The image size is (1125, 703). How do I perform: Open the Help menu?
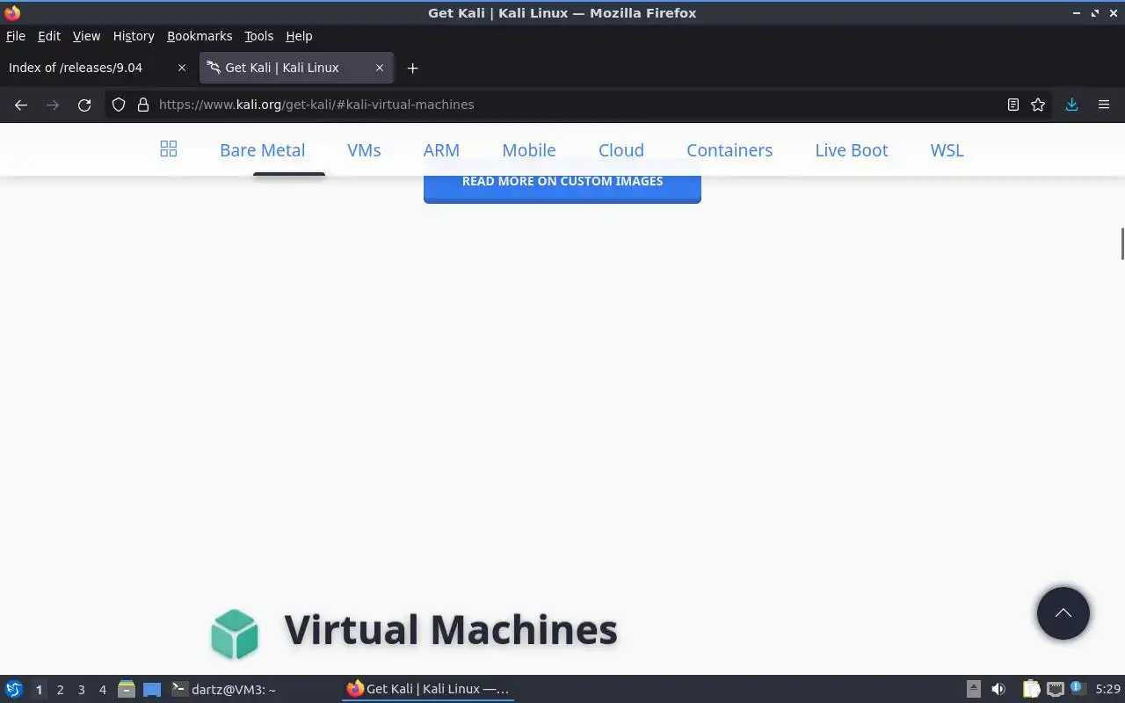[299, 36]
